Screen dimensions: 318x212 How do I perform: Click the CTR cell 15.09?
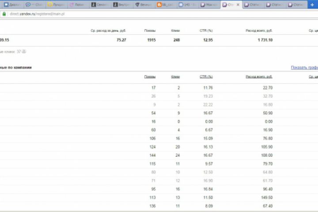point(208,138)
